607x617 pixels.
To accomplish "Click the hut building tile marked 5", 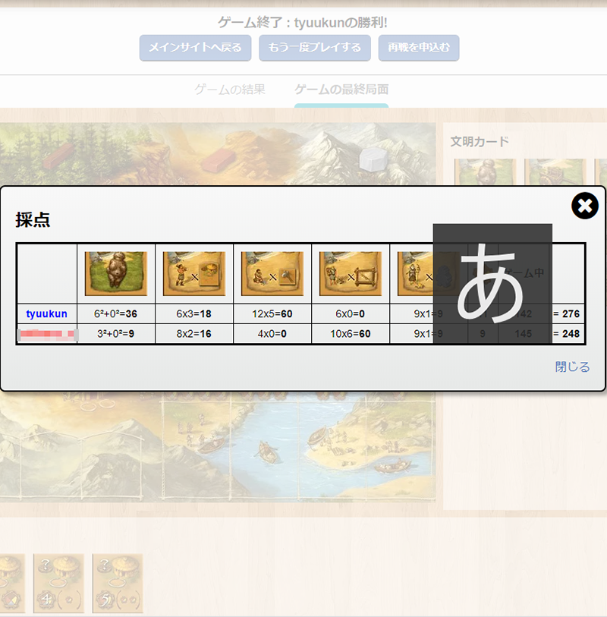I will click(118, 583).
